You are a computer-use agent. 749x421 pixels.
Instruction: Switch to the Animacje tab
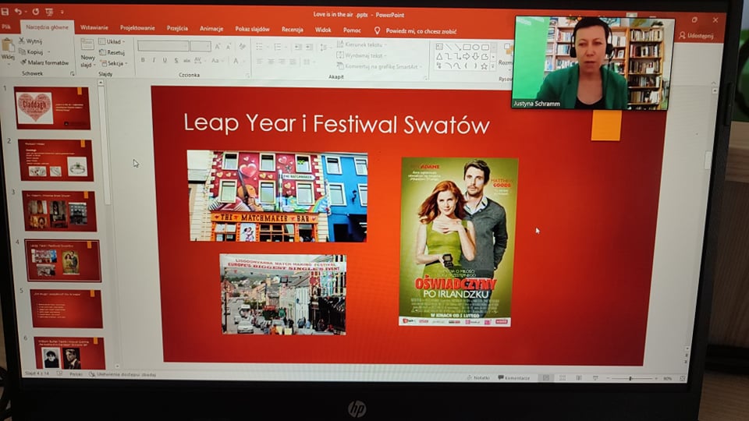[211, 29]
